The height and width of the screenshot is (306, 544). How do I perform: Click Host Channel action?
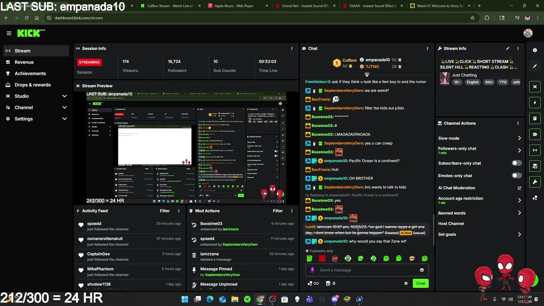point(451,224)
